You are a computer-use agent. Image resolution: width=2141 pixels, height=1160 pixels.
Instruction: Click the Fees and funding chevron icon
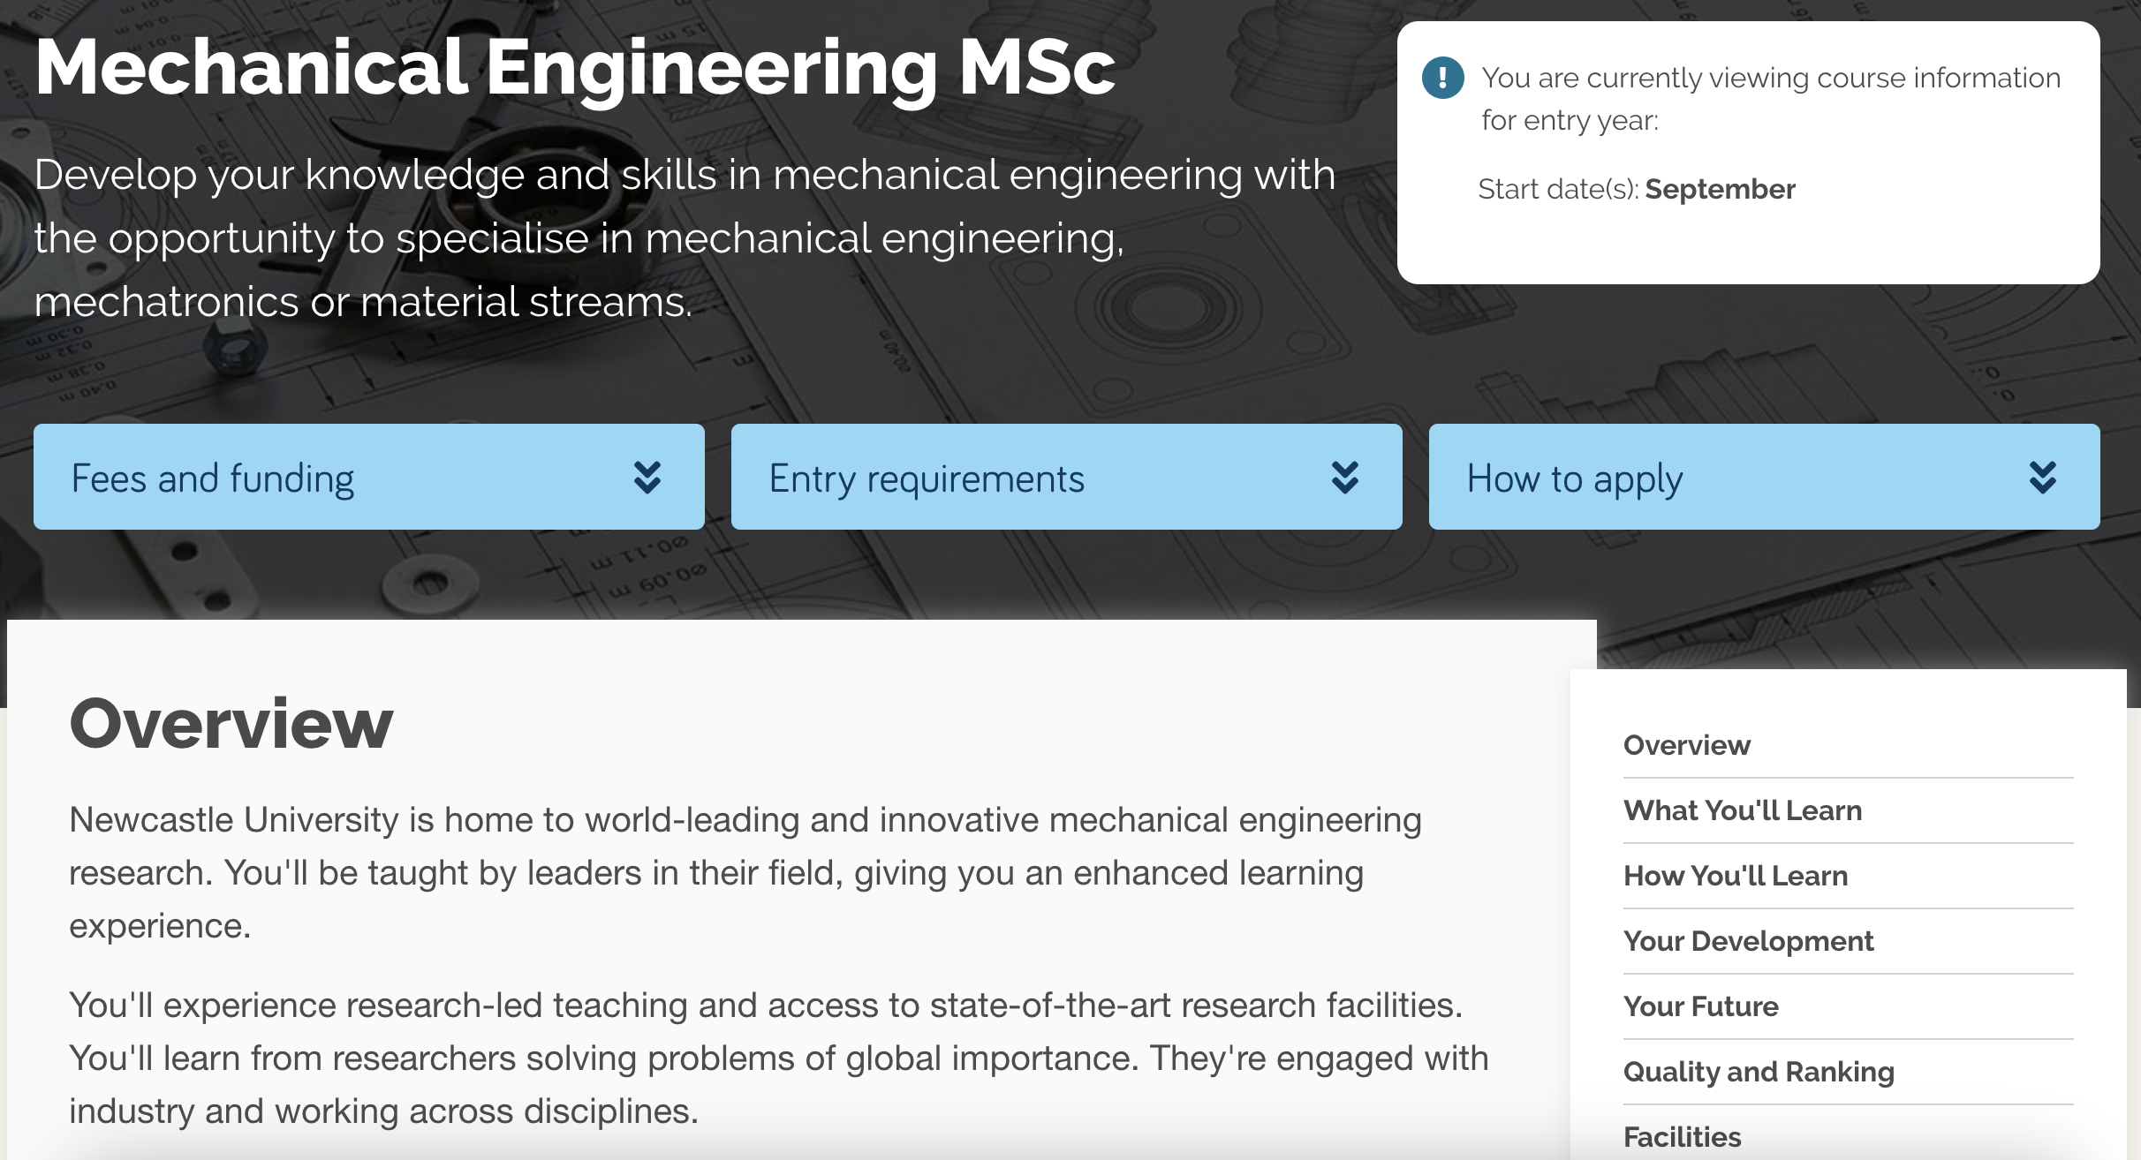(x=647, y=478)
